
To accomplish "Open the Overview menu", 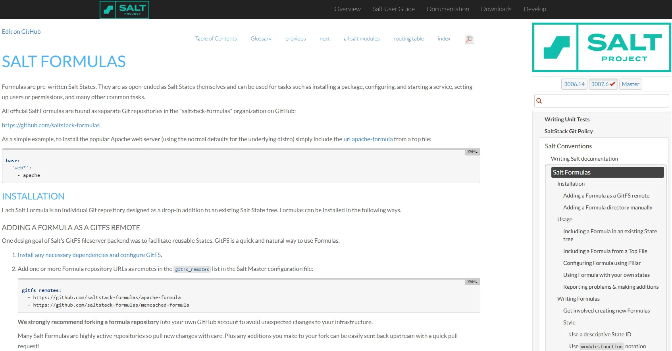I will [x=347, y=9].
